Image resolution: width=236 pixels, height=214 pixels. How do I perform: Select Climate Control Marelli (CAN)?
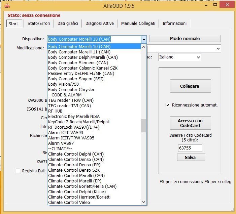(94, 176)
